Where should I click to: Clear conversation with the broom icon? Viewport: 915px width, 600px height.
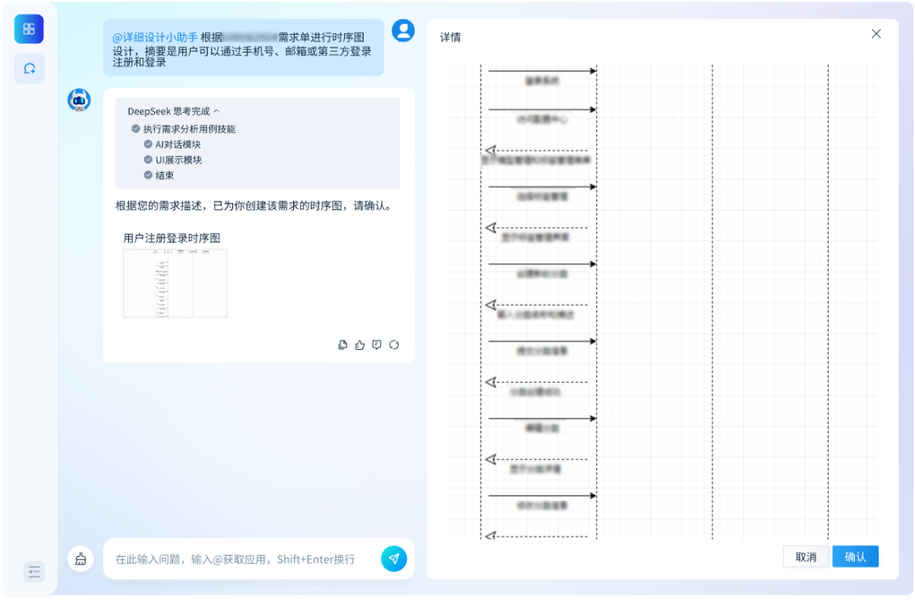click(80, 558)
